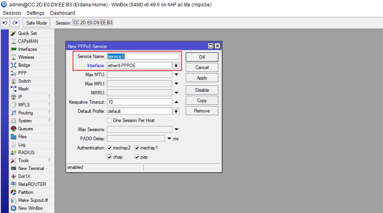Click the Apply button
The width and height of the screenshot is (383, 213).
click(202, 78)
